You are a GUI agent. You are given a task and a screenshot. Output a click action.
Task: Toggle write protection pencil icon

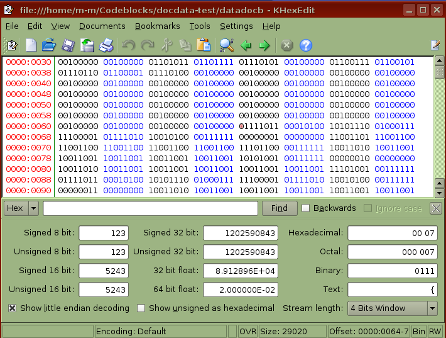(x=435, y=45)
